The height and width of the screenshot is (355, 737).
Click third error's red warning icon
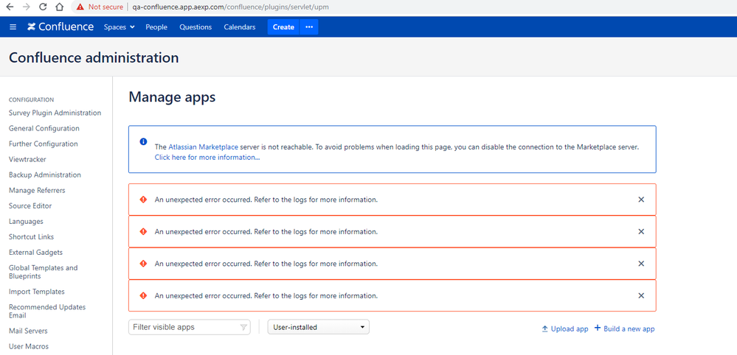(143, 264)
